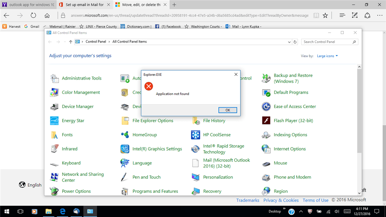Open Intel(R) Graphics Settings icon
Screen dimensions: 386x217
tap(125, 149)
